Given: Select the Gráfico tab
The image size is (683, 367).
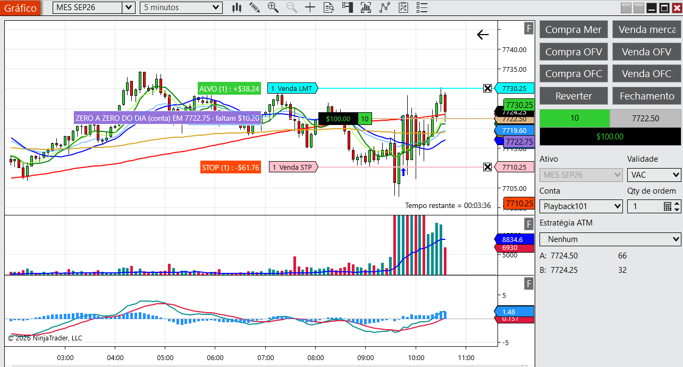Looking at the screenshot, I should pyautogui.click(x=20, y=8).
